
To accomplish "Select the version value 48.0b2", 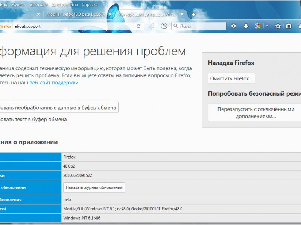I will 69,166.
